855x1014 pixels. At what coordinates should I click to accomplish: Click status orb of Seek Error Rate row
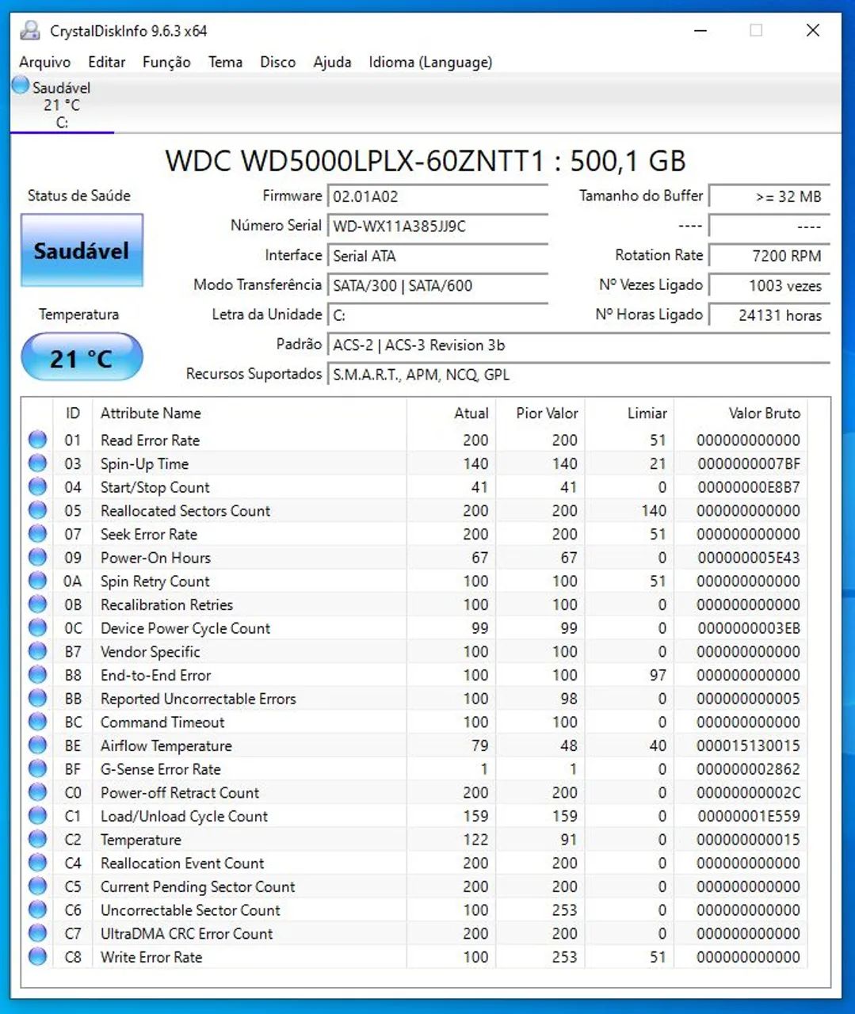pos(37,534)
